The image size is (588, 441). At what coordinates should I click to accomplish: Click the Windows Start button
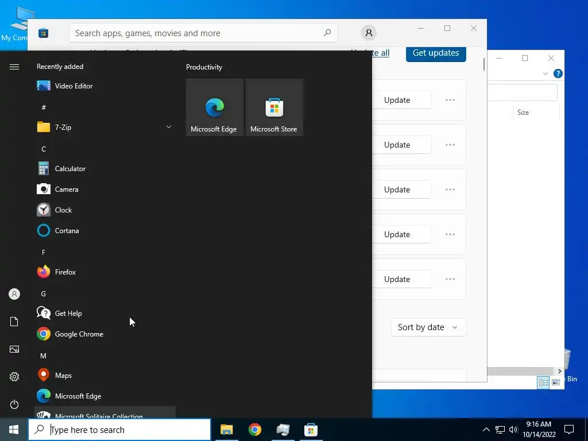pyautogui.click(x=14, y=430)
